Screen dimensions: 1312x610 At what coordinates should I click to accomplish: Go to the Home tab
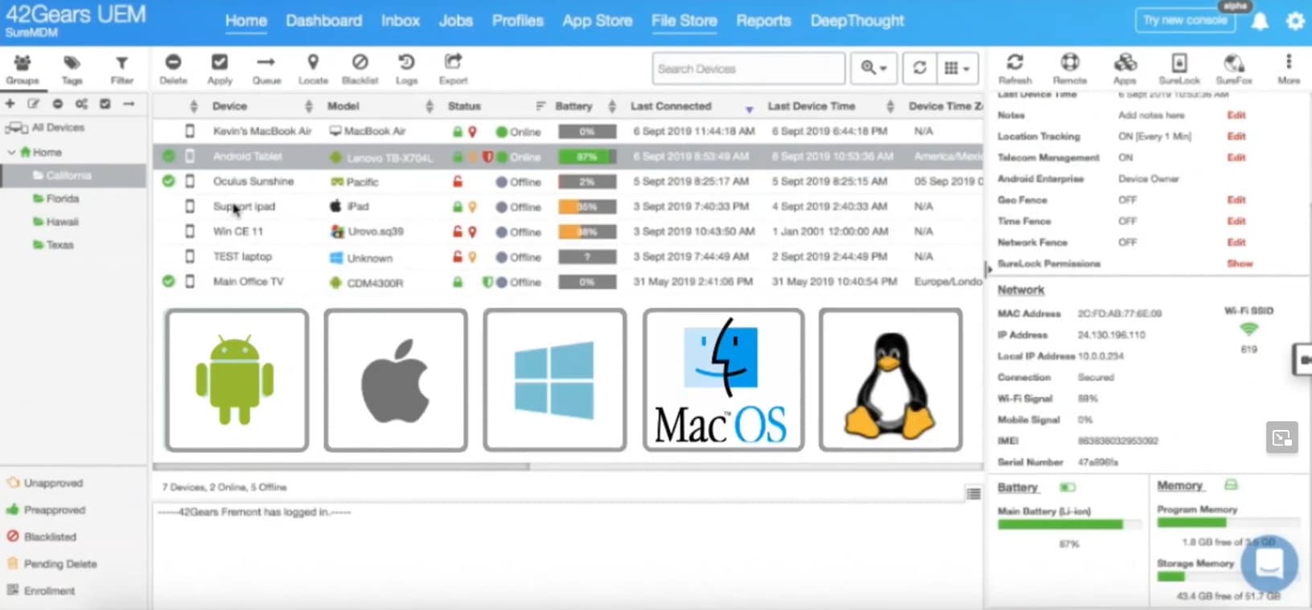click(246, 21)
